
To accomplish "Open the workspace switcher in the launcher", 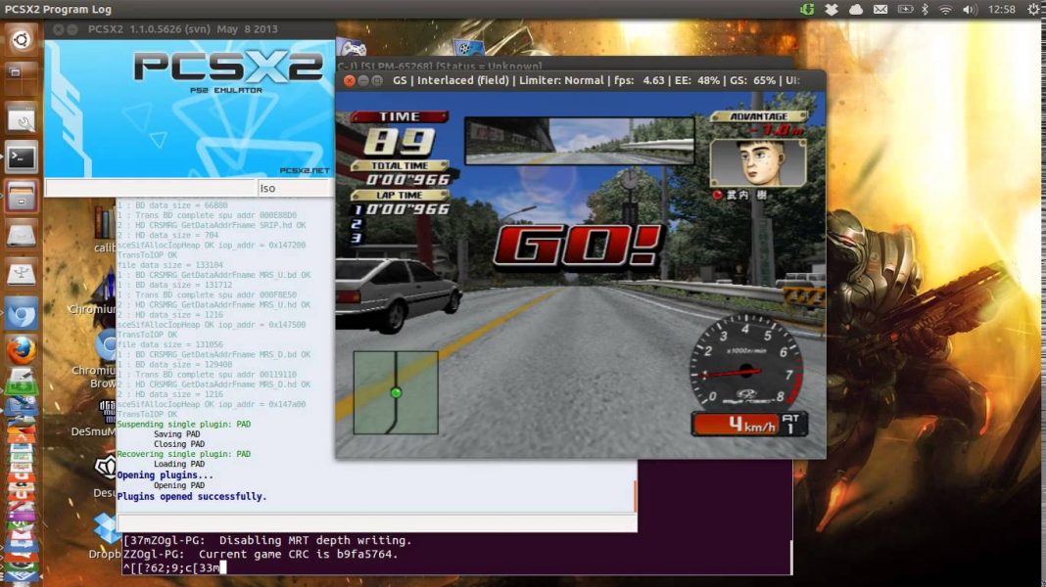I will click(20, 75).
